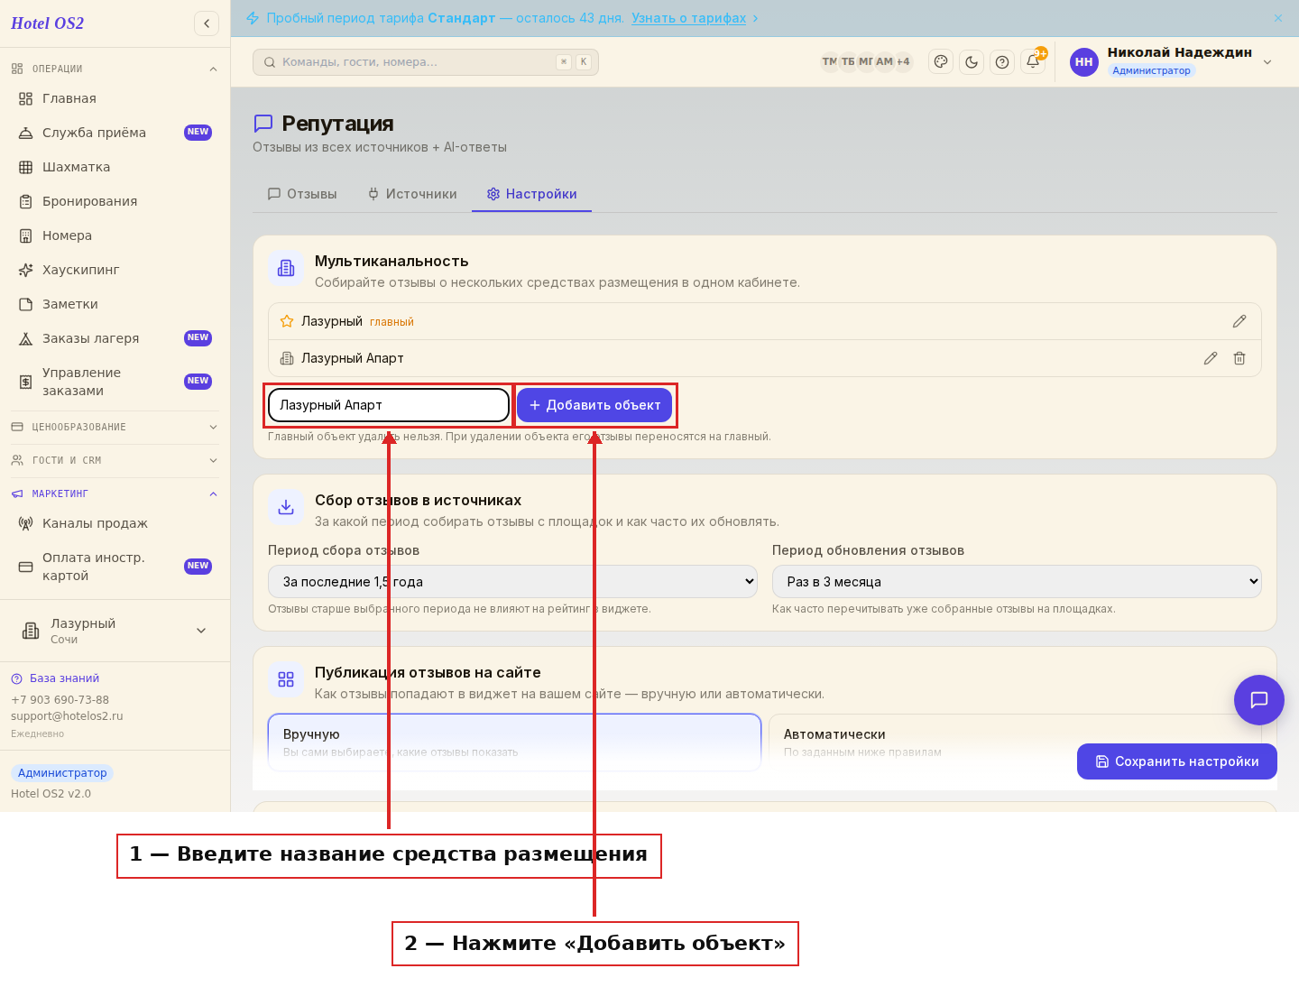This screenshot has width=1299, height=987.
Task: Collapse the ОПЕРАЦИИ section
Action: click(115, 69)
